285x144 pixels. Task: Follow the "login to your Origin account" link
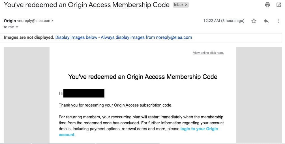[199, 129]
